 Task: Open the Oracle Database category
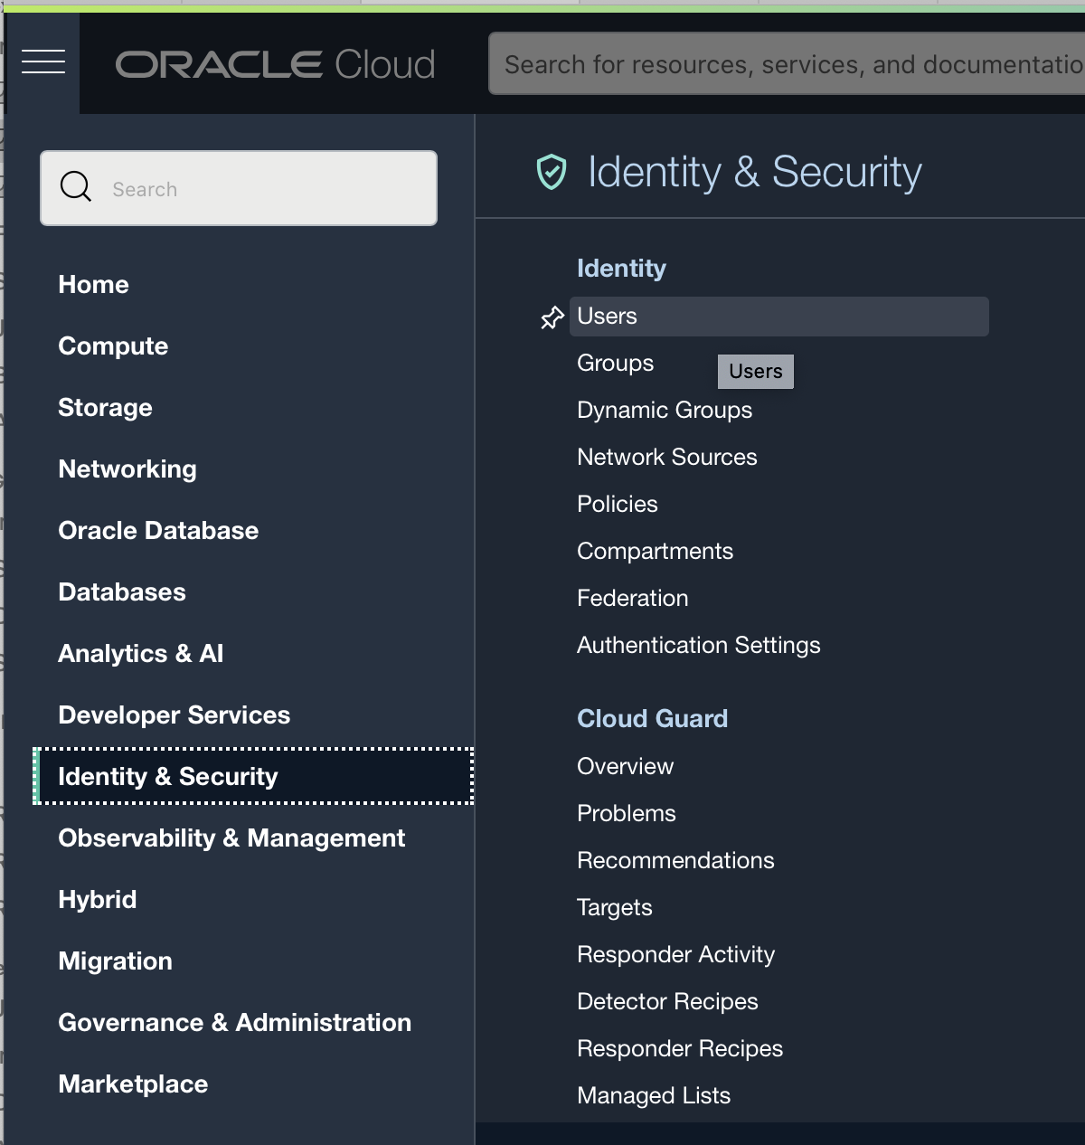click(158, 530)
